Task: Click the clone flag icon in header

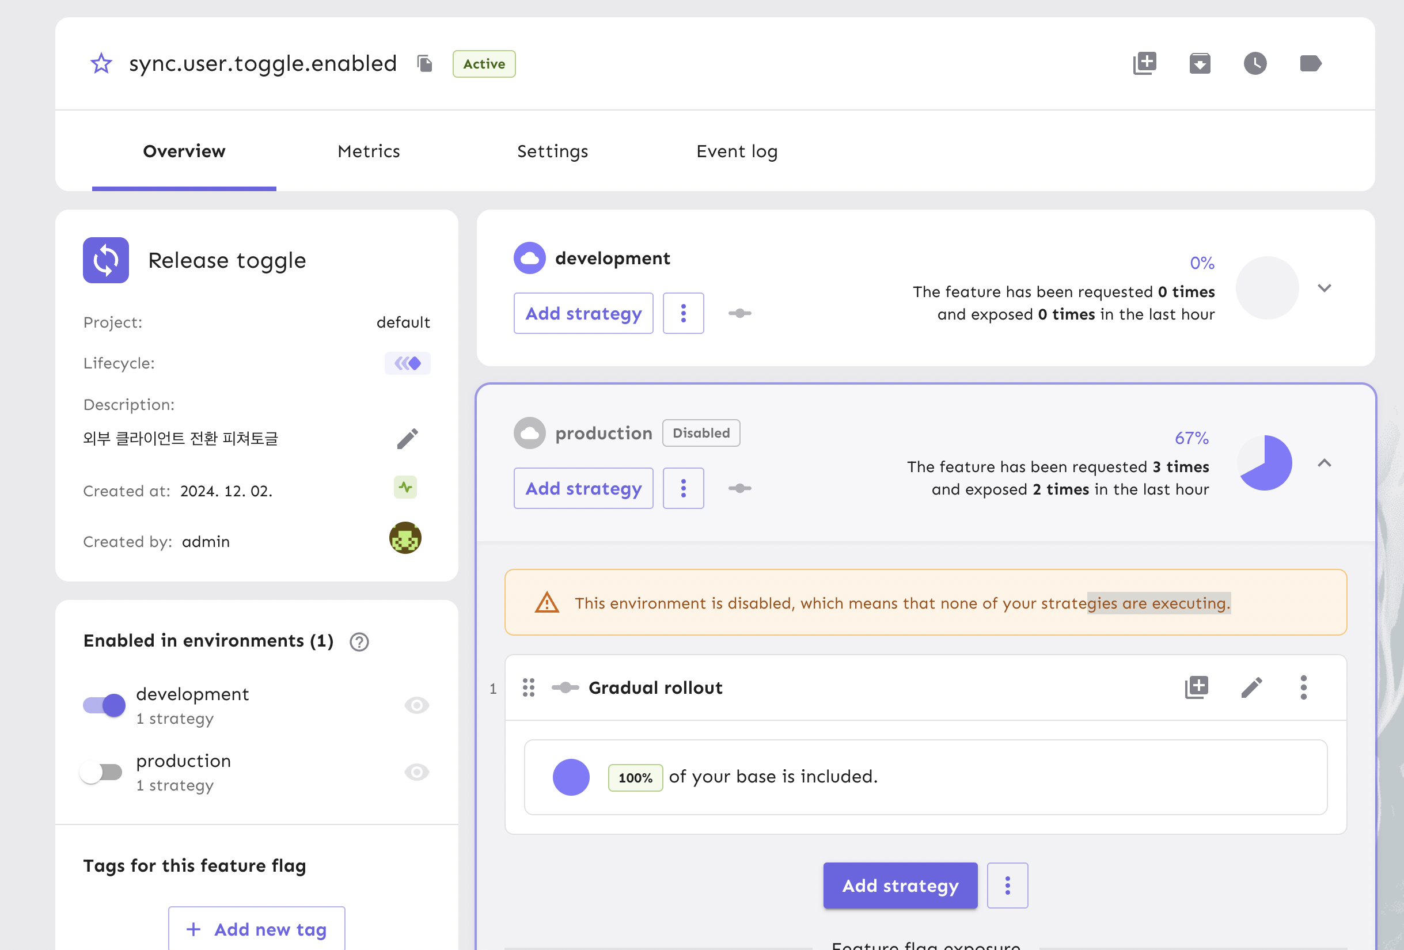Action: (x=1144, y=63)
